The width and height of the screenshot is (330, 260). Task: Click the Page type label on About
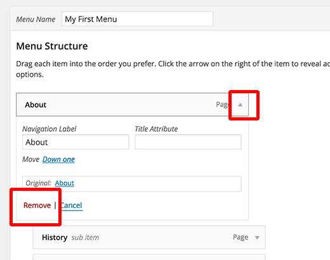[222, 105]
